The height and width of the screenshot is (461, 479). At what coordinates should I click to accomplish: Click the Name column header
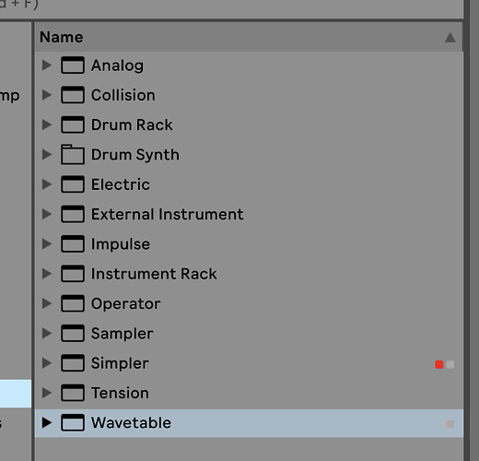click(249, 37)
